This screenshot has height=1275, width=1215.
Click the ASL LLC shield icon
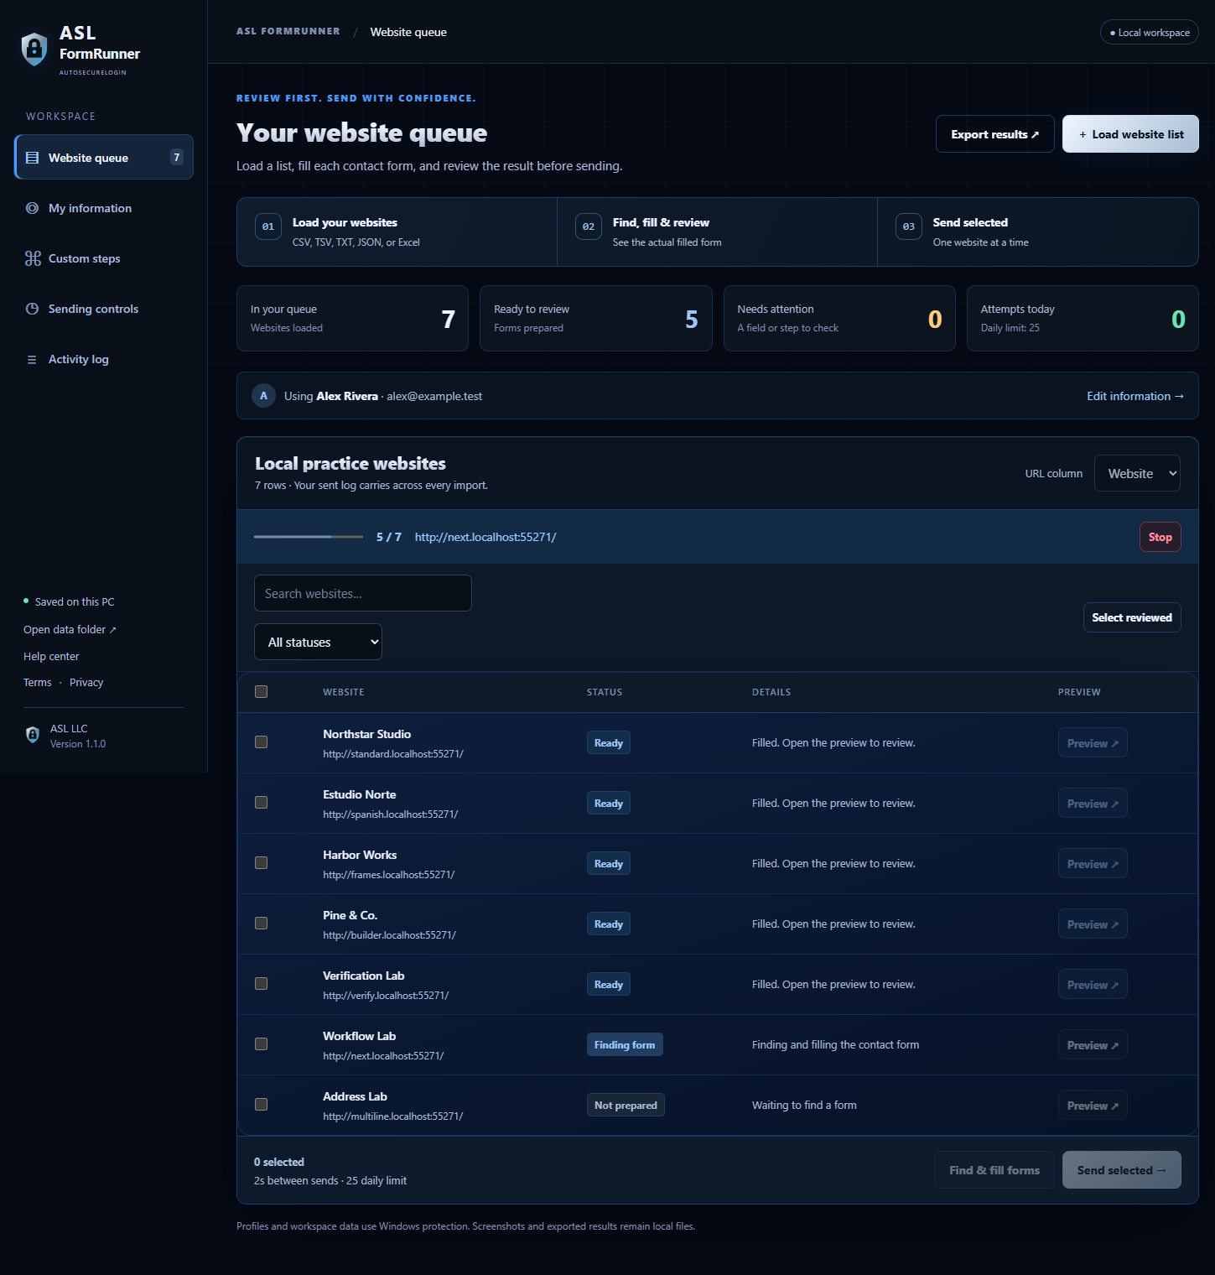33,735
